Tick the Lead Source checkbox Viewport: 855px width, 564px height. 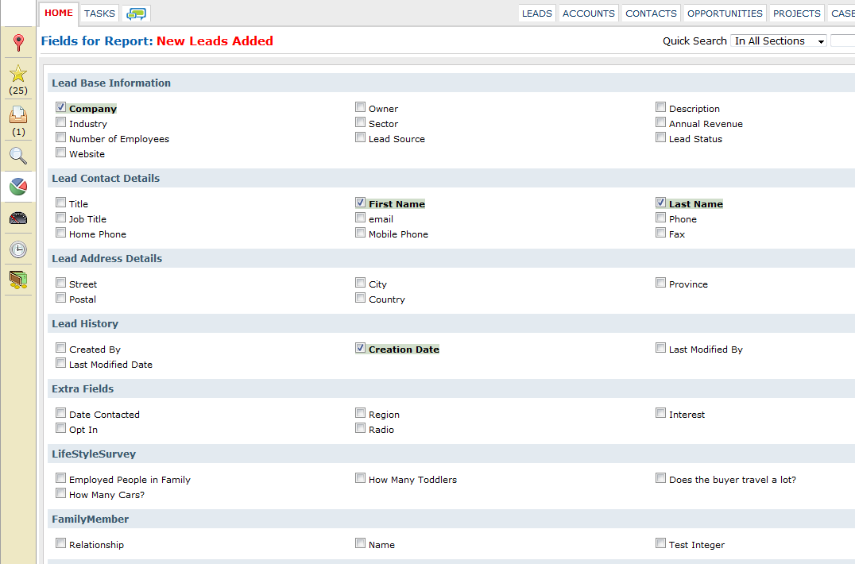[360, 138]
